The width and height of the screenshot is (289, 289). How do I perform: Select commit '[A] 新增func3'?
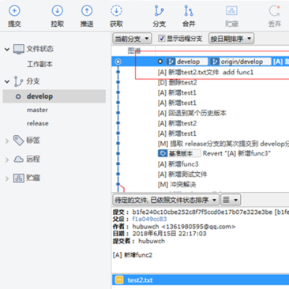(178, 164)
